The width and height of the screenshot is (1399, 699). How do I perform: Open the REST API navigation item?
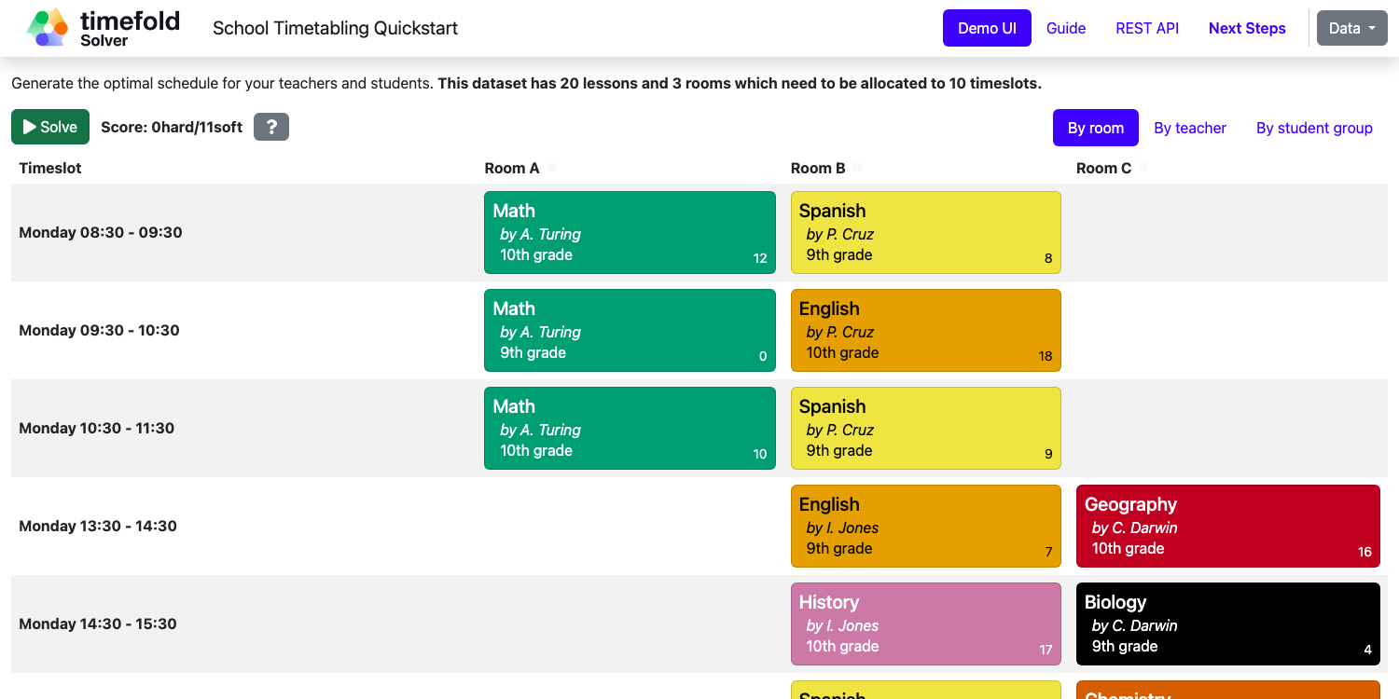pyautogui.click(x=1146, y=28)
